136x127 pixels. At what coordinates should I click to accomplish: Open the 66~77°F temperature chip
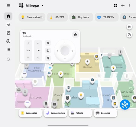[58, 17]
